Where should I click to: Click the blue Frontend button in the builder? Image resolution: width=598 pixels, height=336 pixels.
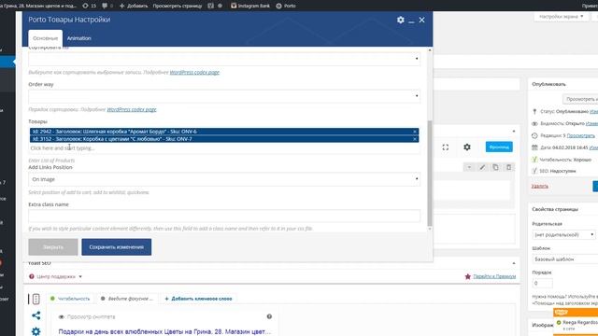[499, 147]
